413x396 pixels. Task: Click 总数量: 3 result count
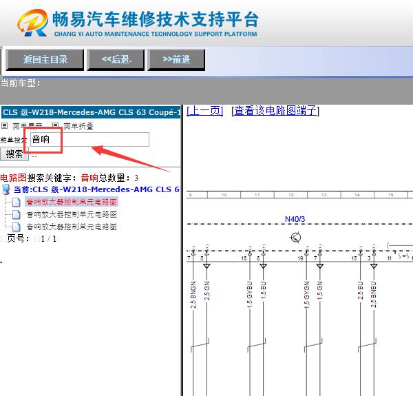click(x=118, y=178)
